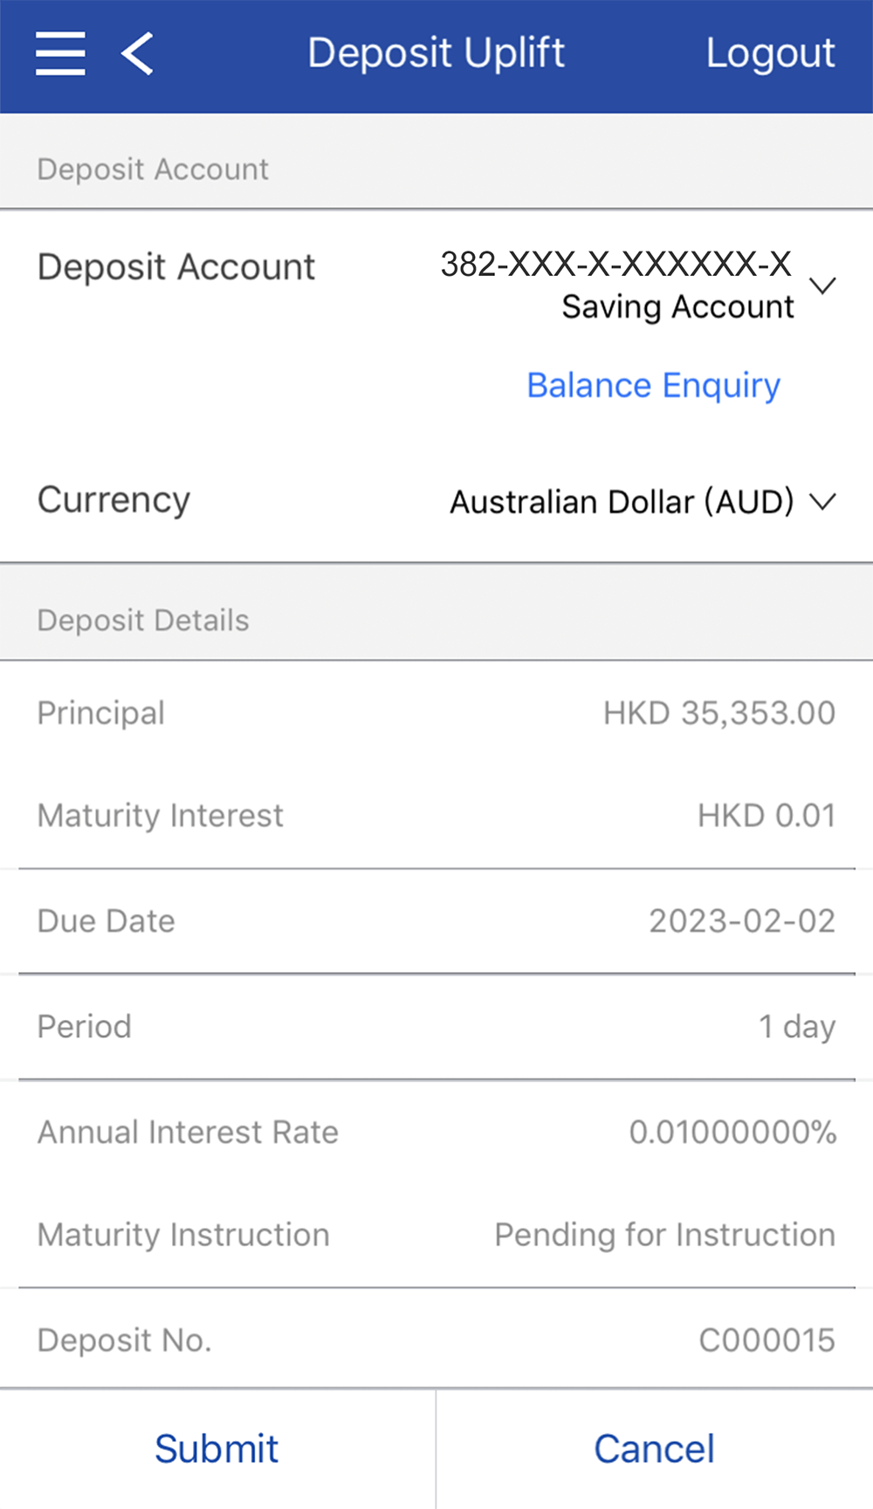Select the 382-XXX-X-XXXXXX-X account number
873x1509 pixels.
(x=615, y=264)
